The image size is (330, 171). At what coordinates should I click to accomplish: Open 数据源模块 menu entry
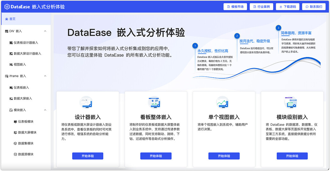(x=26, y=154)
